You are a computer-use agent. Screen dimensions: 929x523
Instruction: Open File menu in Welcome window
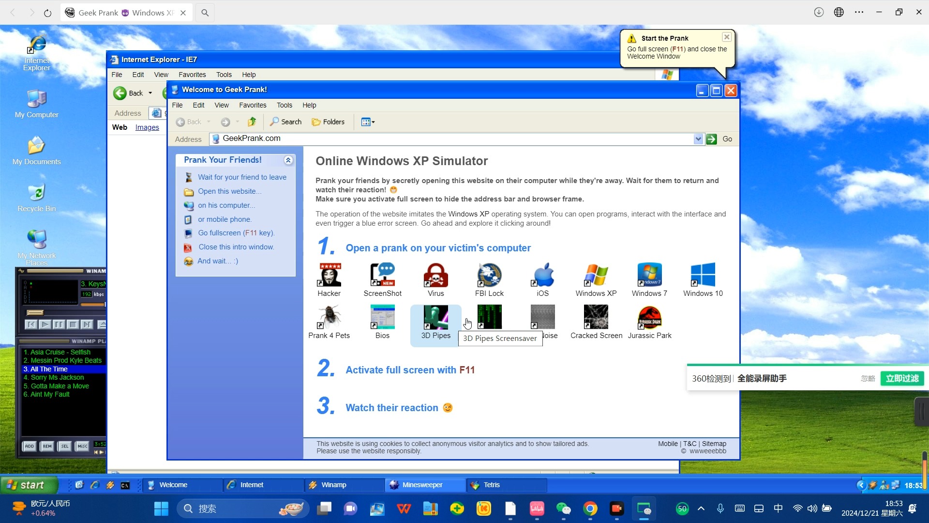178,105
